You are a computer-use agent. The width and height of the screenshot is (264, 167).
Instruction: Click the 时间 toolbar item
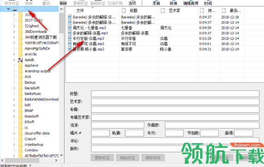pyautogui.click(x=208, y=3)
